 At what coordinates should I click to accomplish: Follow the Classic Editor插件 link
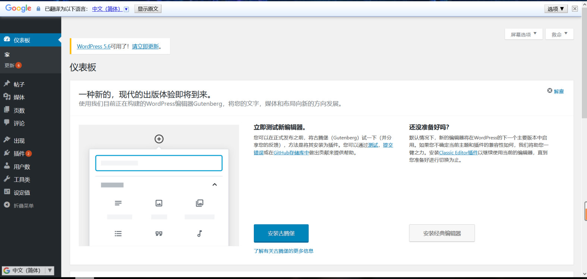(458, 153)
